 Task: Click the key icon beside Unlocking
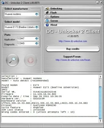[47, 9]
